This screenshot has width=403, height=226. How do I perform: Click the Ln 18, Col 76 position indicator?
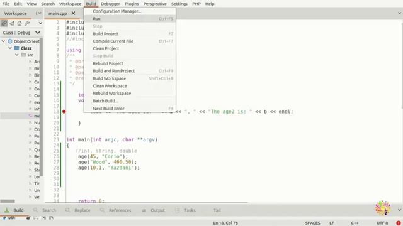tap(225, 223)
